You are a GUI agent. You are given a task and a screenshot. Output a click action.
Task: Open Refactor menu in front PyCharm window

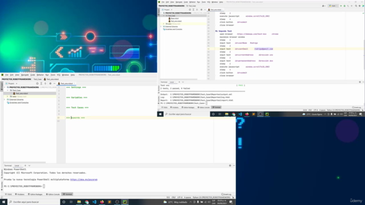pyautogui.click(x=40, y=75)
